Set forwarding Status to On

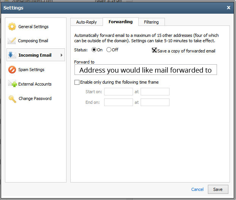(94, 50)
